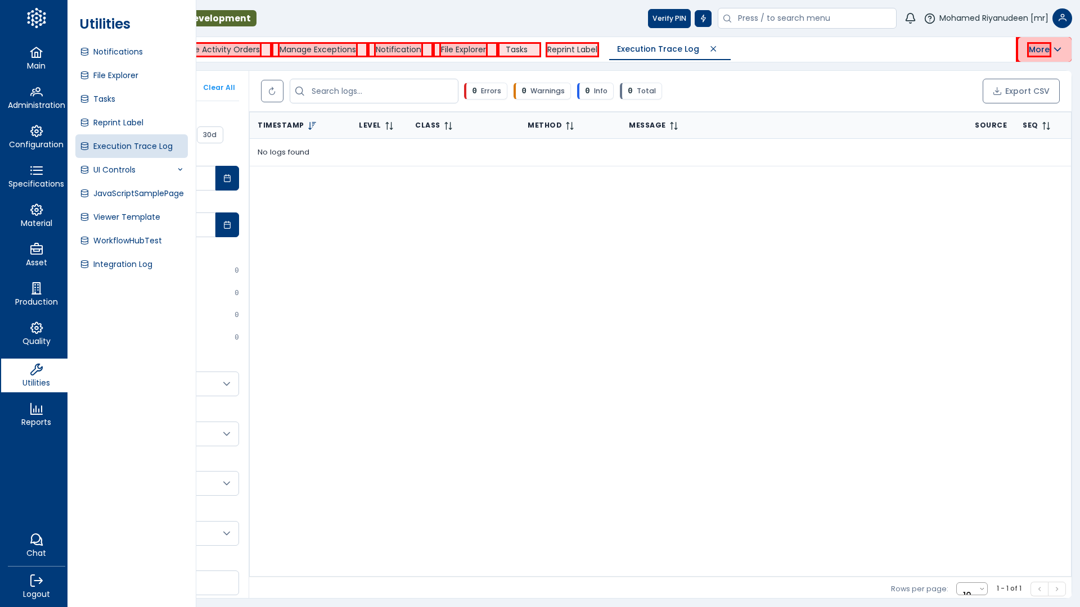Click the Export CSV button
The width and height of the screenshot is (1080, 607).
tap(1021, 91)
